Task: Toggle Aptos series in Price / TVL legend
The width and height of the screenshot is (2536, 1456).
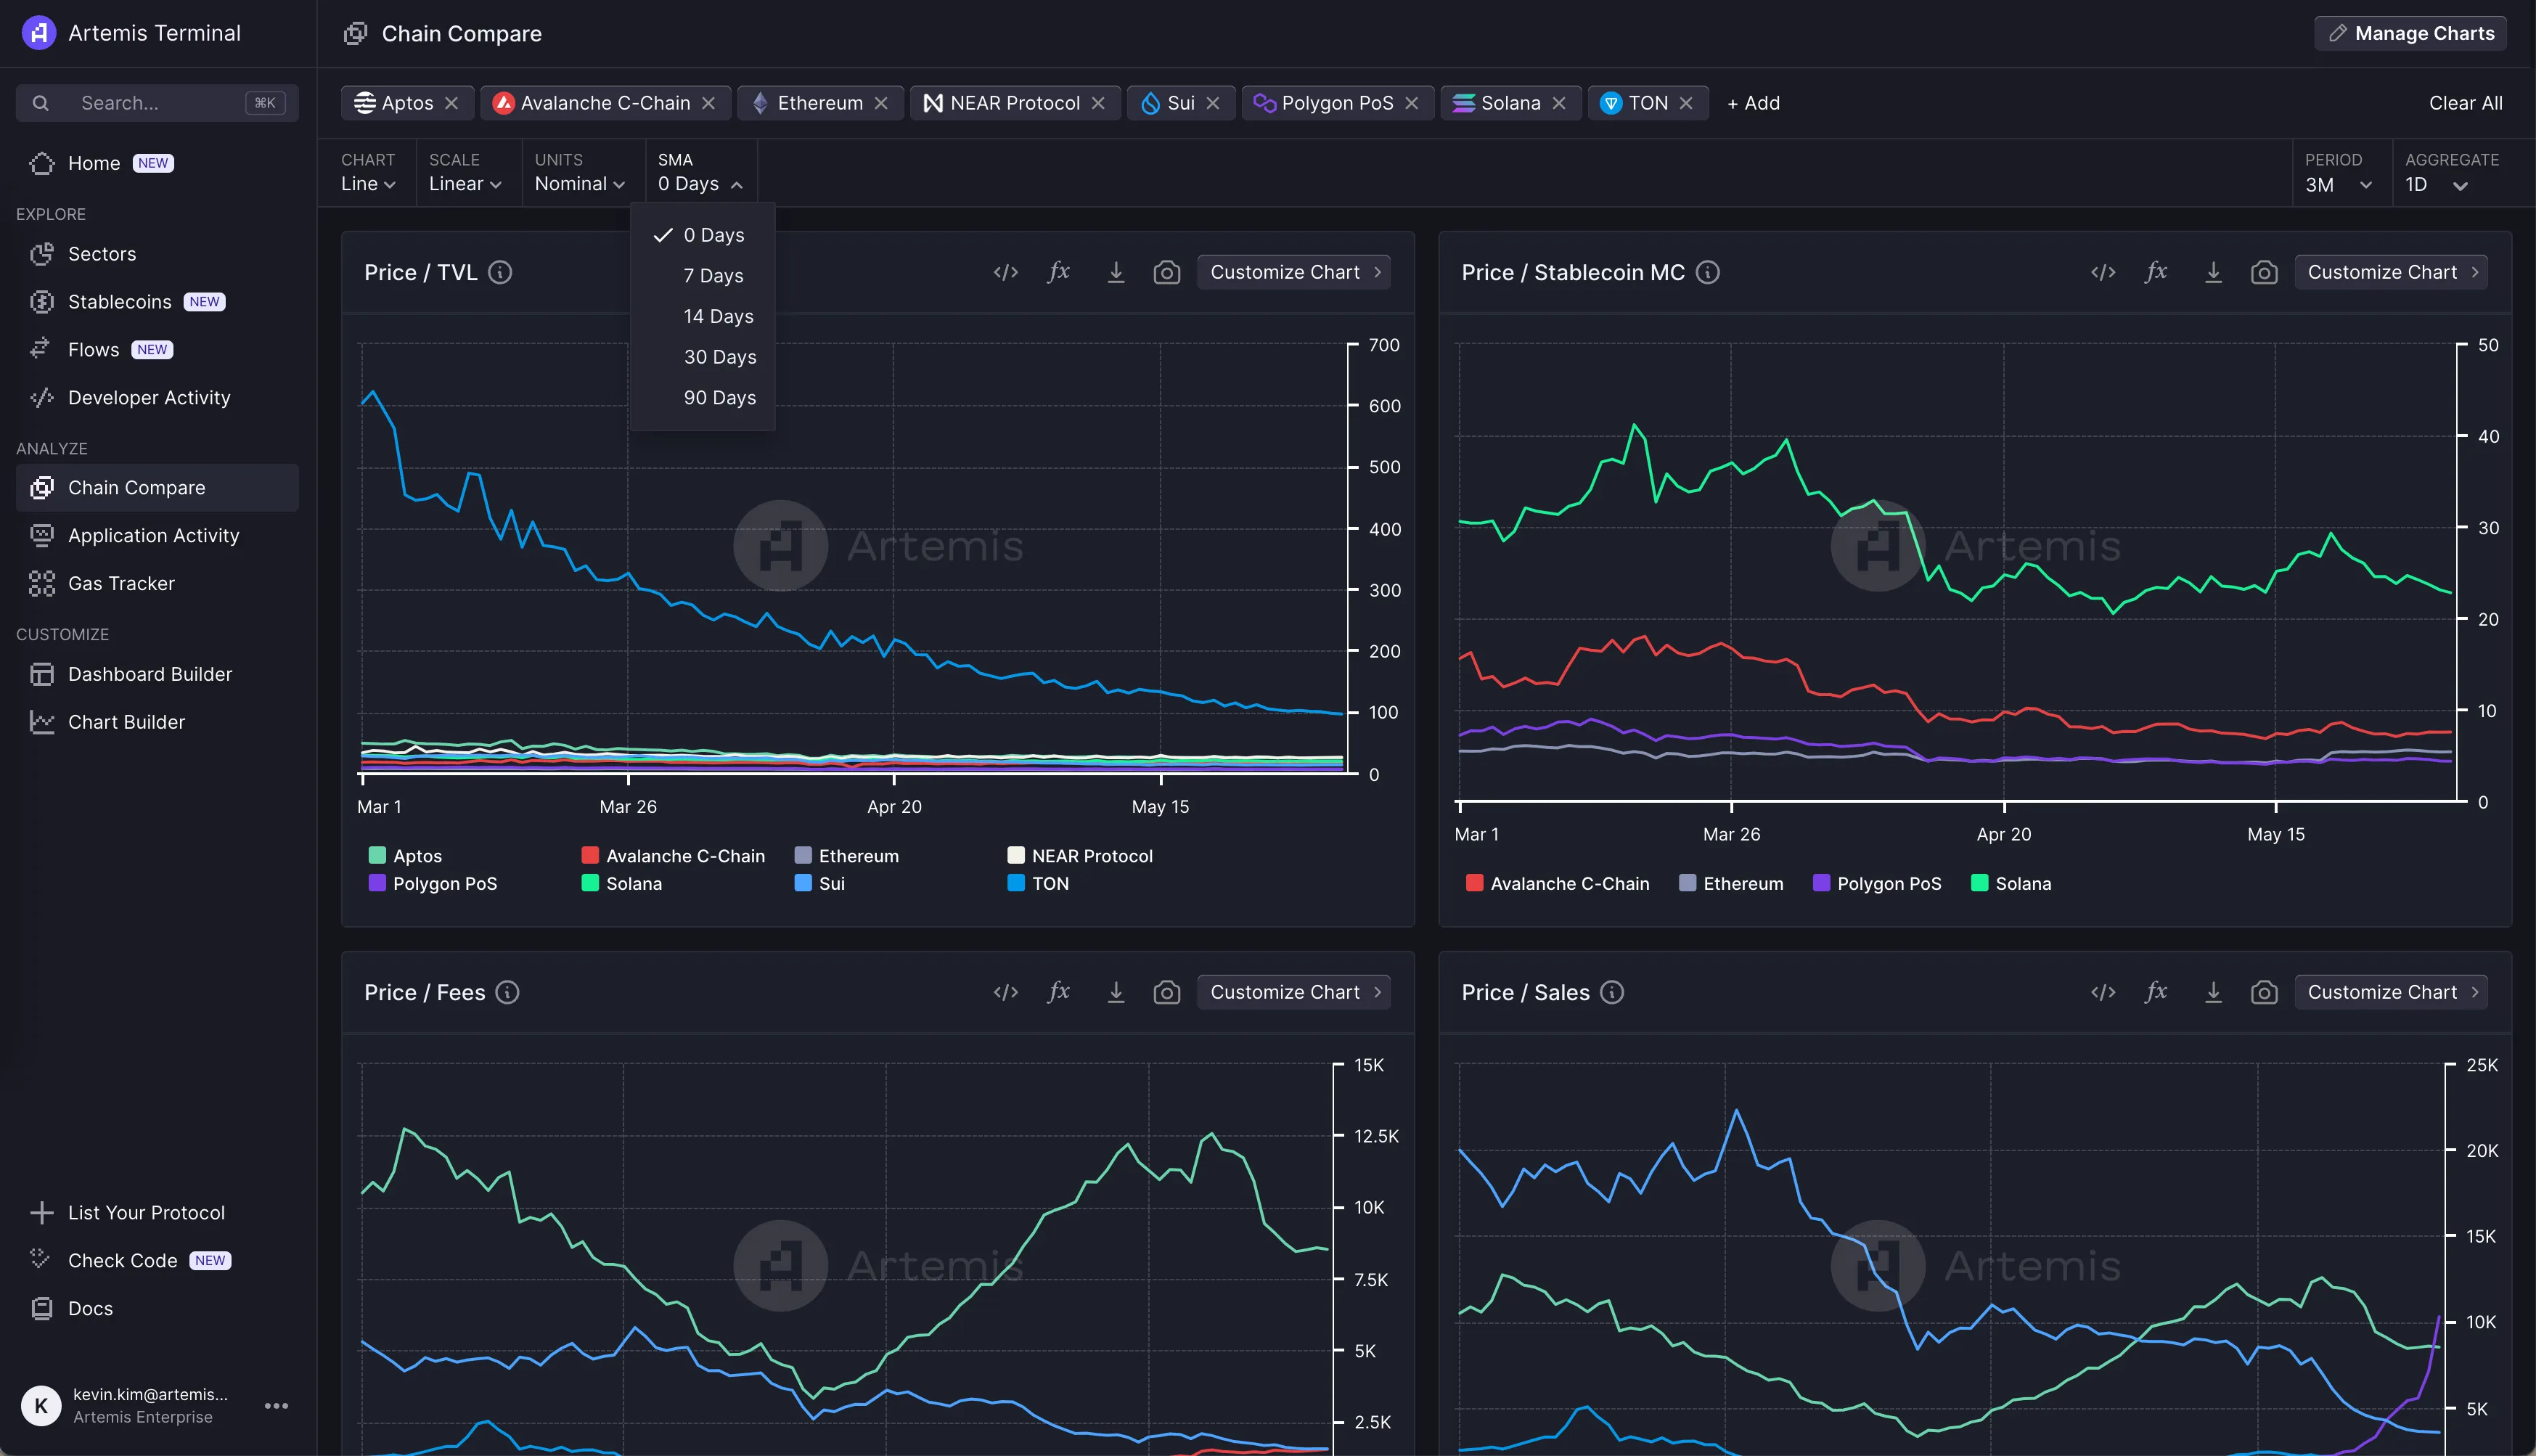Action: coord(406,856)
